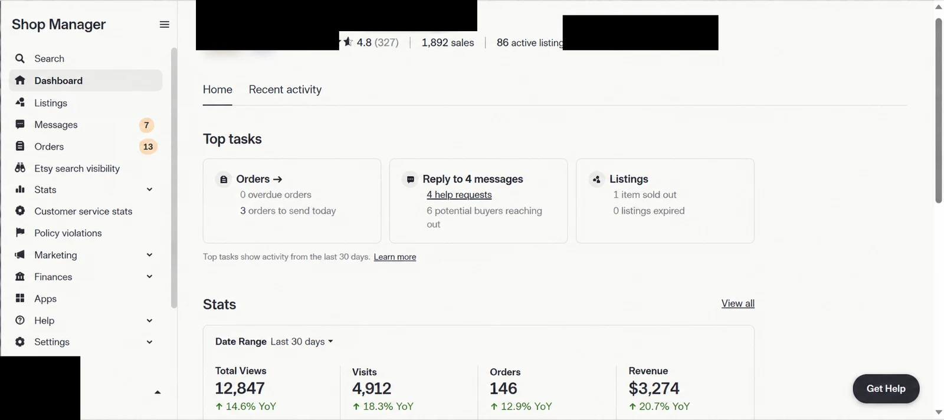
Task: Switch to the Recent activity tab
Action: point(285,90)
